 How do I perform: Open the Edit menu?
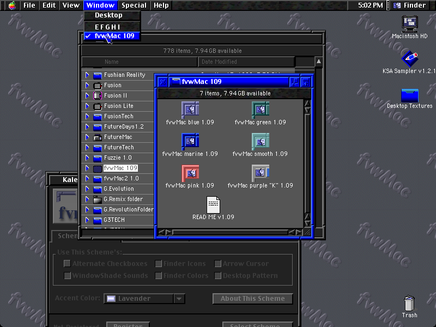[x=49, y=5]
